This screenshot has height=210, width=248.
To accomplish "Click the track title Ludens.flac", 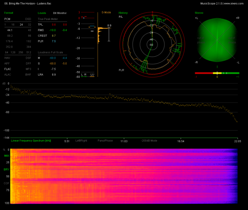I will point(44,3).
